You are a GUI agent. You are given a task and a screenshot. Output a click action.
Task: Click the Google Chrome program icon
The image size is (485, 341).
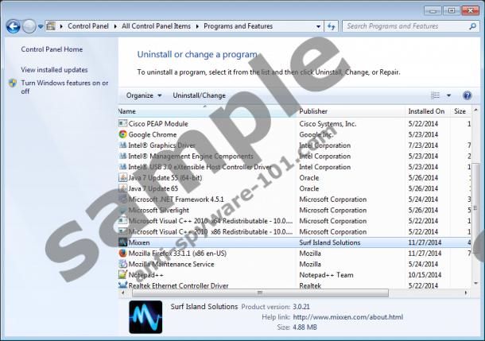click(122, 134)
